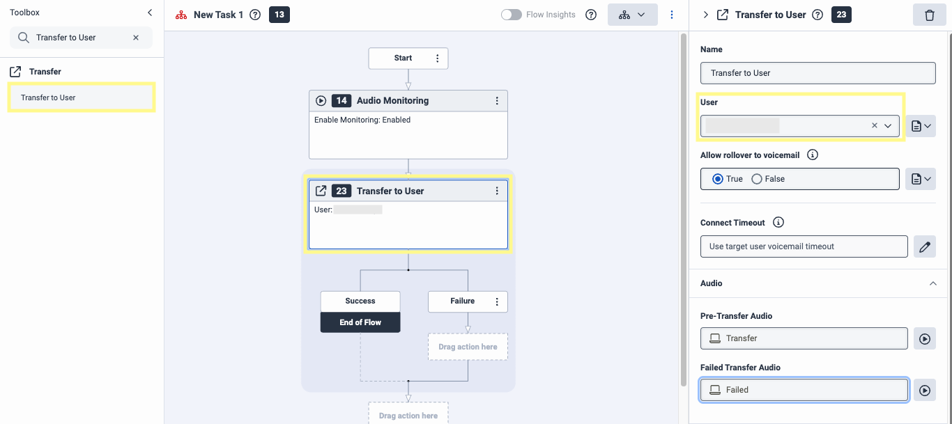
Task: Open the Failure path options menu
Action: pyautogui.click(x=497, y=301)
